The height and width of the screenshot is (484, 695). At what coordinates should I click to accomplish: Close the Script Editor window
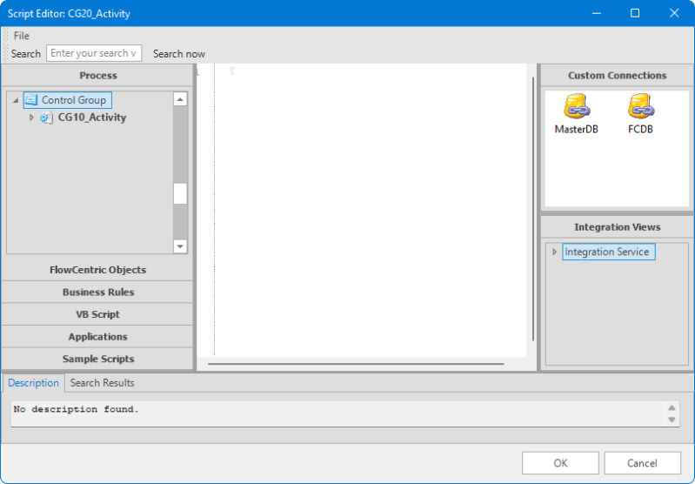pos(674,13)
